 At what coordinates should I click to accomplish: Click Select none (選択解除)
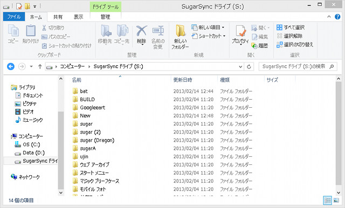pos(289,36)
